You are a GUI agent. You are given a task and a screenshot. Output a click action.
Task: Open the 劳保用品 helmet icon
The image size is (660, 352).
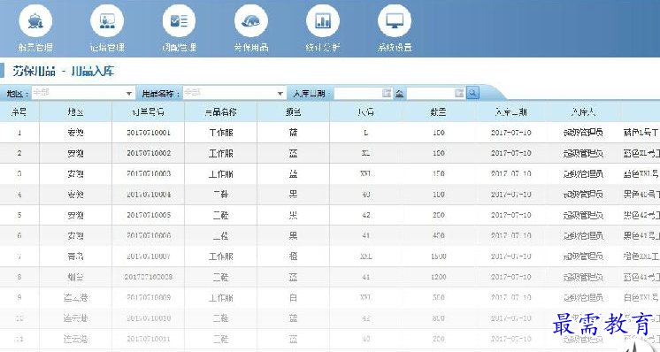[x=251, y=21]
